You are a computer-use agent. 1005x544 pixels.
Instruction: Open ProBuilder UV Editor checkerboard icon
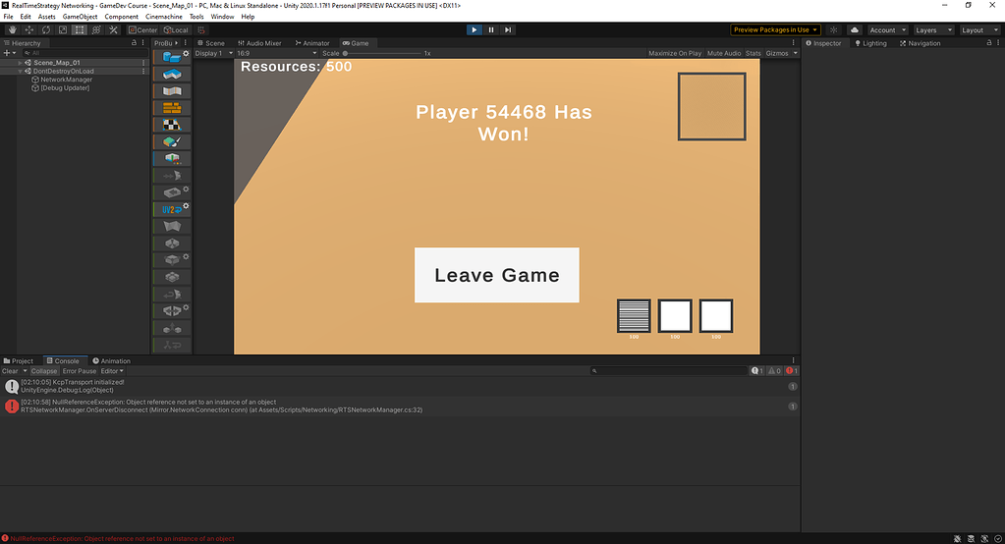pos(171,125)
